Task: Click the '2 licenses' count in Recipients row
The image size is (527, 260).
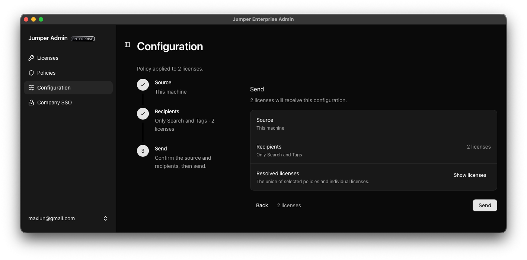Action: pos(479,147)
